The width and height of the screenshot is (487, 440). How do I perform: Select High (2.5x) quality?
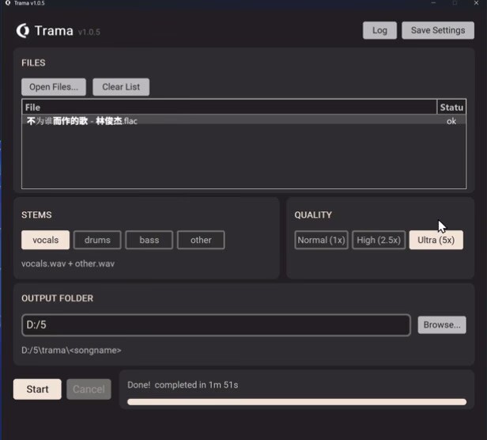click(x=379, y=240)
